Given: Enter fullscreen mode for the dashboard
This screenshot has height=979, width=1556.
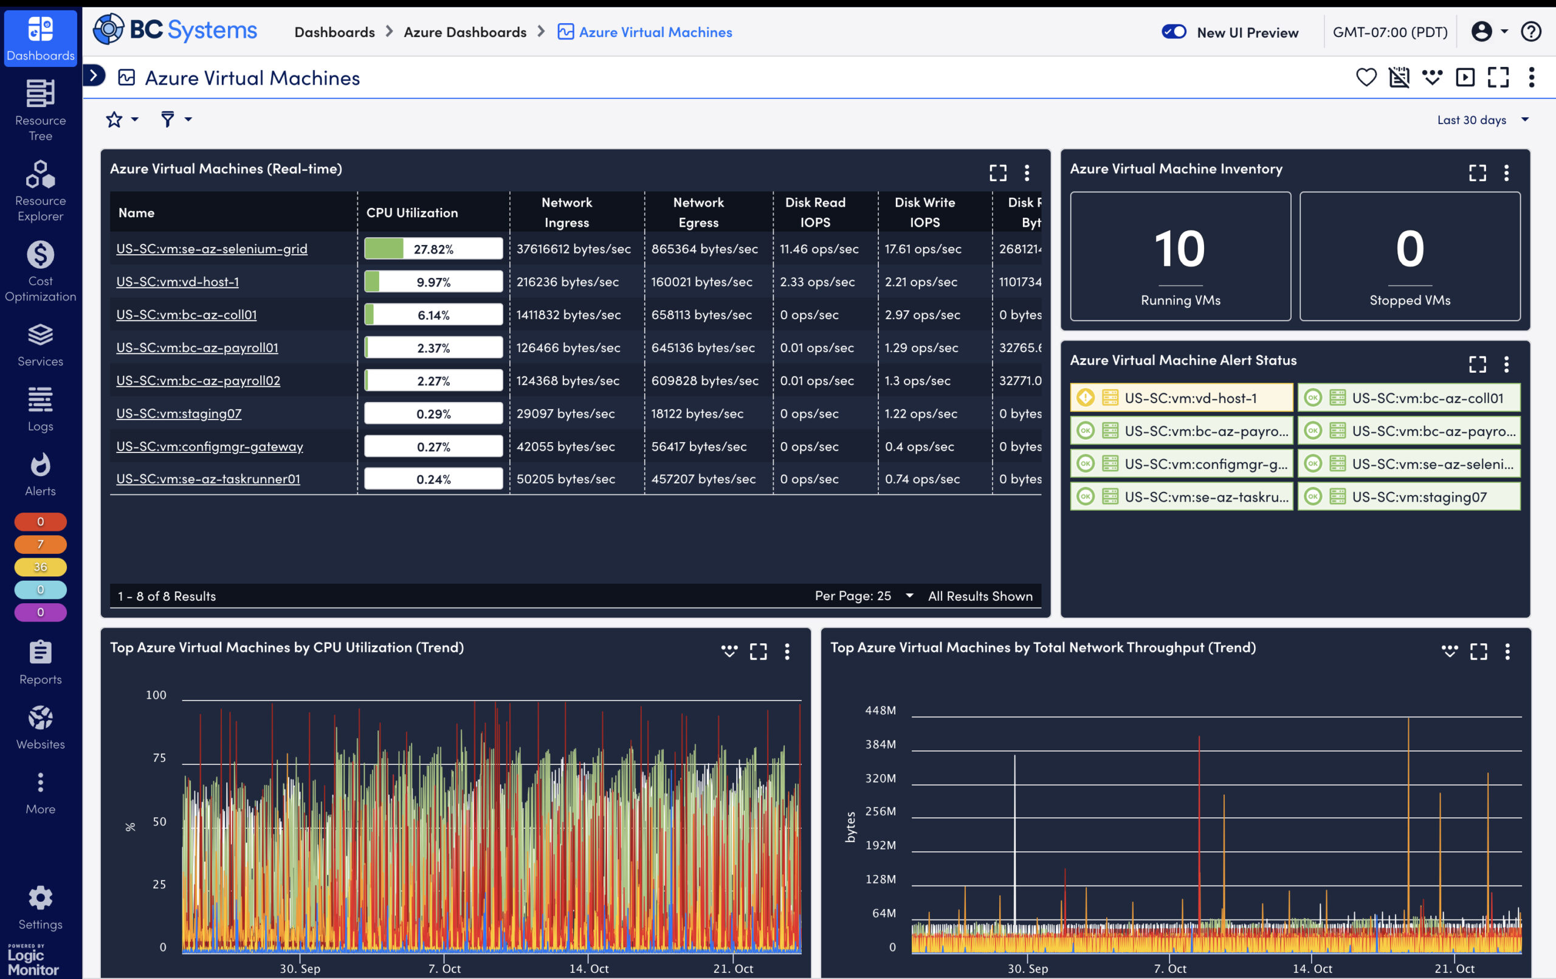Looking at the screenshot, I should tap(1498, 78).
